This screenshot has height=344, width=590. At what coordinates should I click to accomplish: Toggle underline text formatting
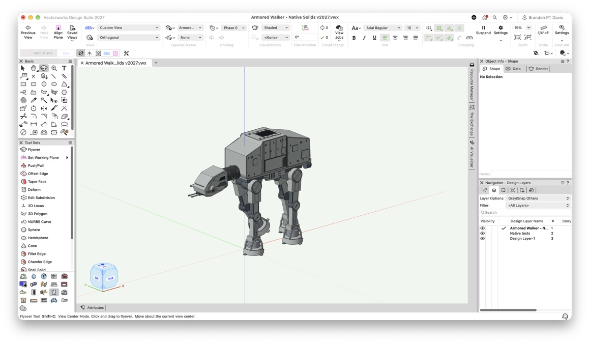click(374, 38)
